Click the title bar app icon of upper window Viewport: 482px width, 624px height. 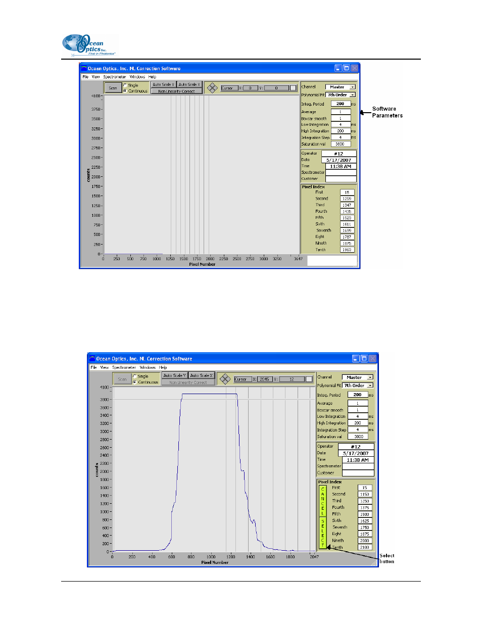84,68
